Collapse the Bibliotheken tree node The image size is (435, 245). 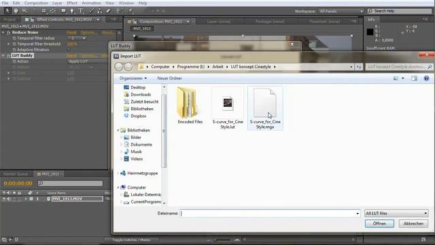(118, 130)
